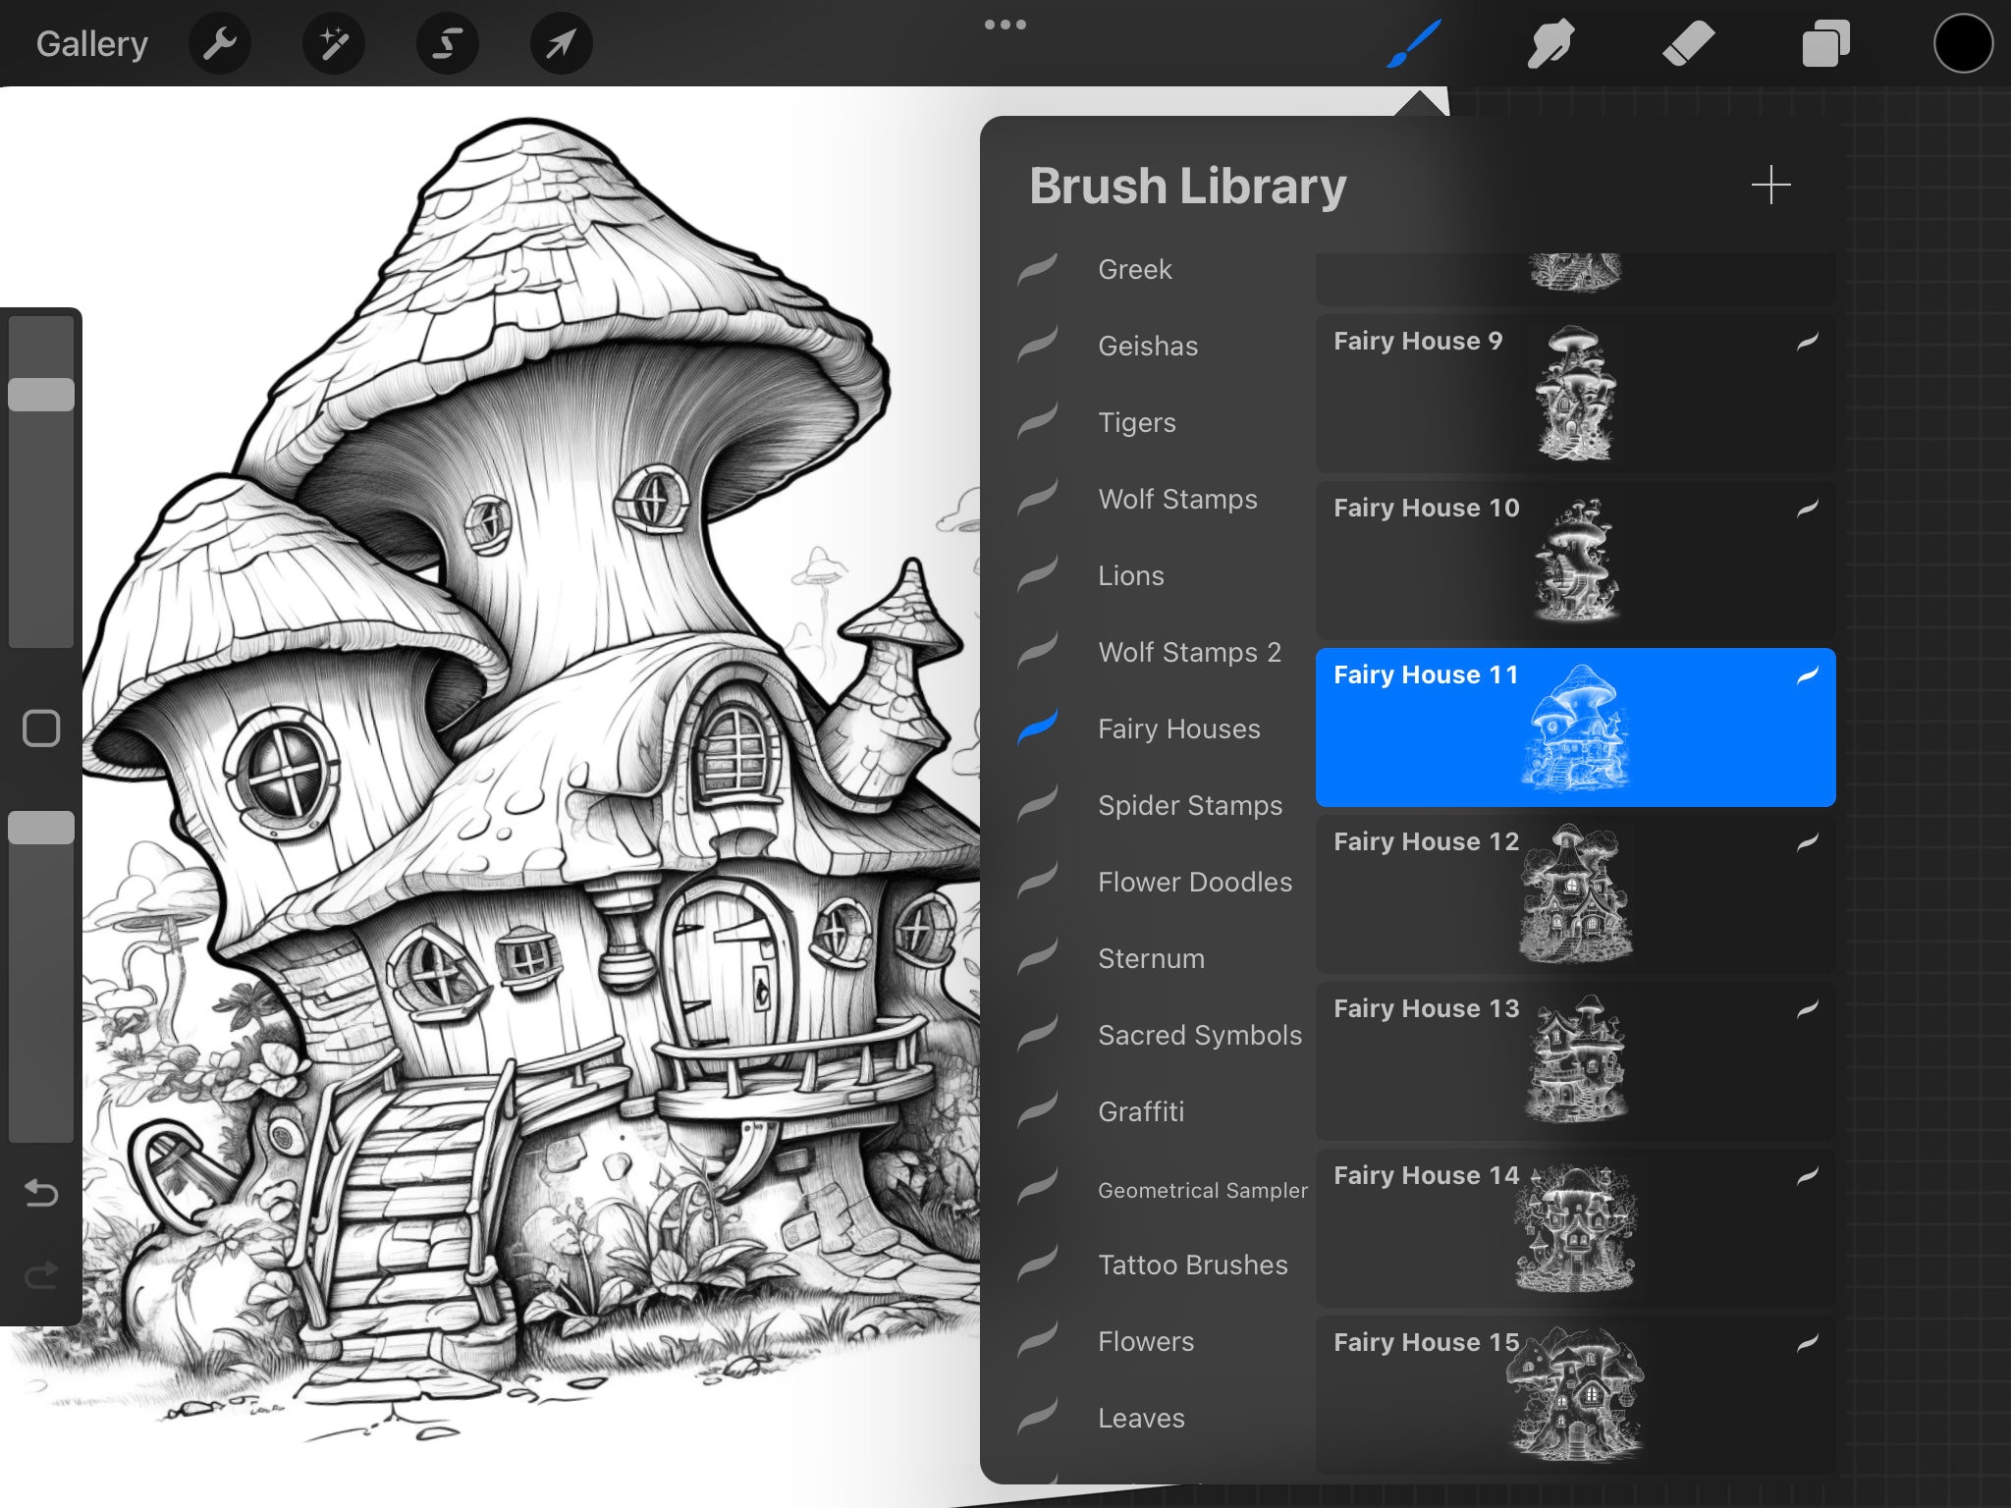Tap the stroke mark on Fairy House 9
2011x1508 pixels.
pos(1808,342)
